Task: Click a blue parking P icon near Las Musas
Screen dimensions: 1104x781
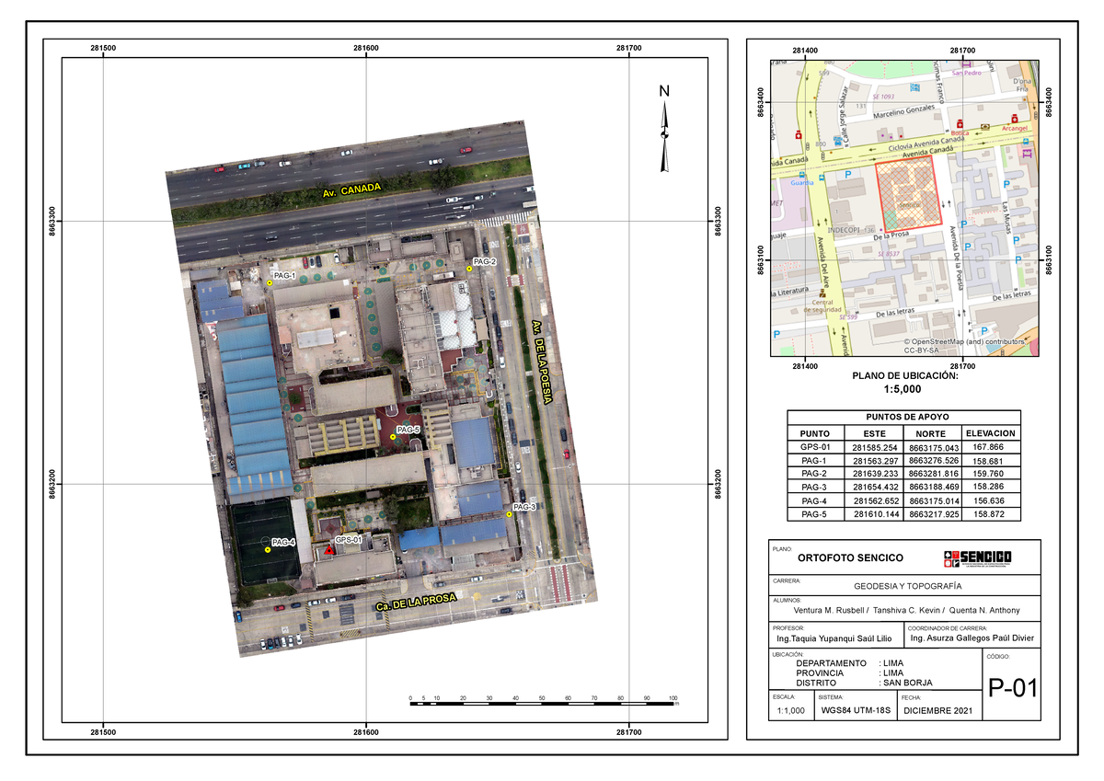Action: (x=1006, y=184)
